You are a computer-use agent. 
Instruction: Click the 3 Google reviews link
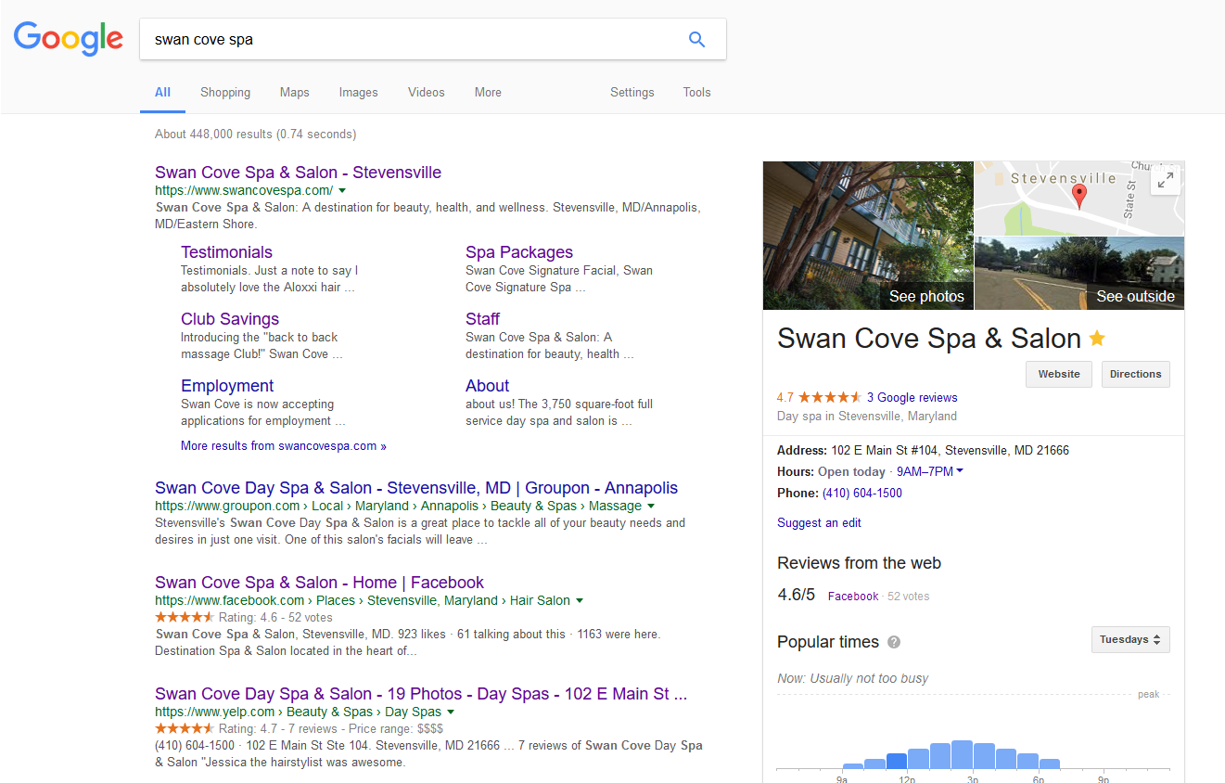click(912, 397)
